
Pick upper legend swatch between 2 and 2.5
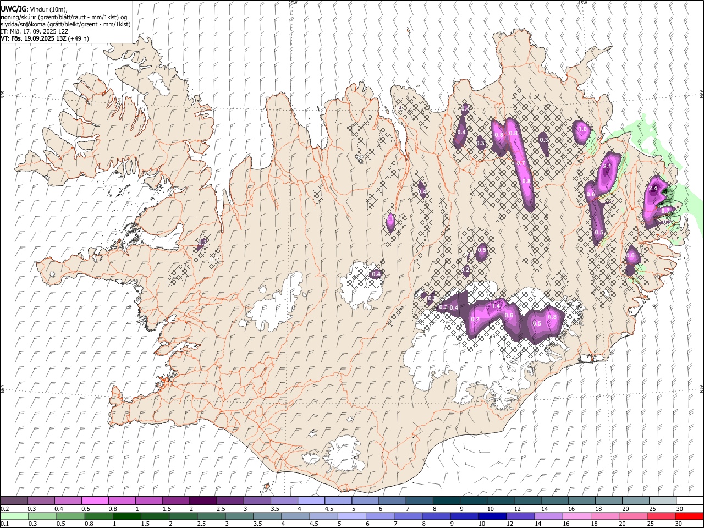pos(203,501)
